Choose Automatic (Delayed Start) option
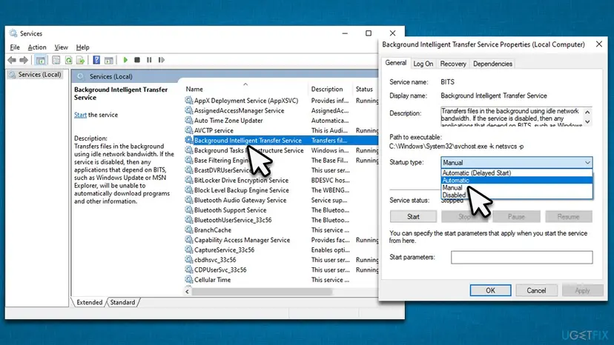Image resolution: width=614 pixels, height=345 pixels. click(x=517, y=173)
